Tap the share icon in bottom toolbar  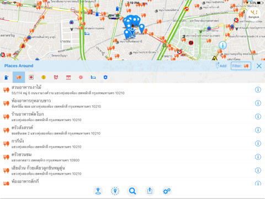[150, 191]
